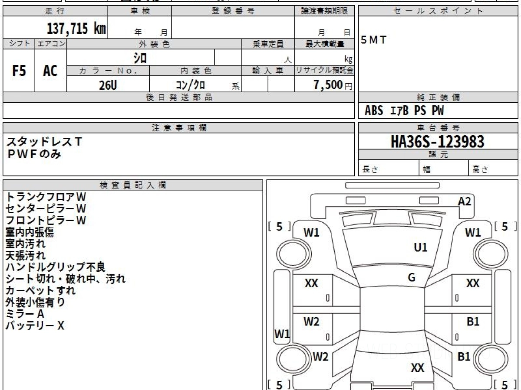Viewport: 521px width, 390px height.
Task: Click the シート切れ・破れ中、汚れ note
Action: (66, 279)
